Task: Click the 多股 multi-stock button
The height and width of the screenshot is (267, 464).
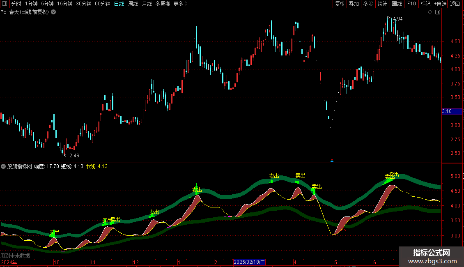Action: click(368, 4)
